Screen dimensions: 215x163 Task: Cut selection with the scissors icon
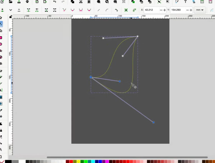[x=81, y=2]
